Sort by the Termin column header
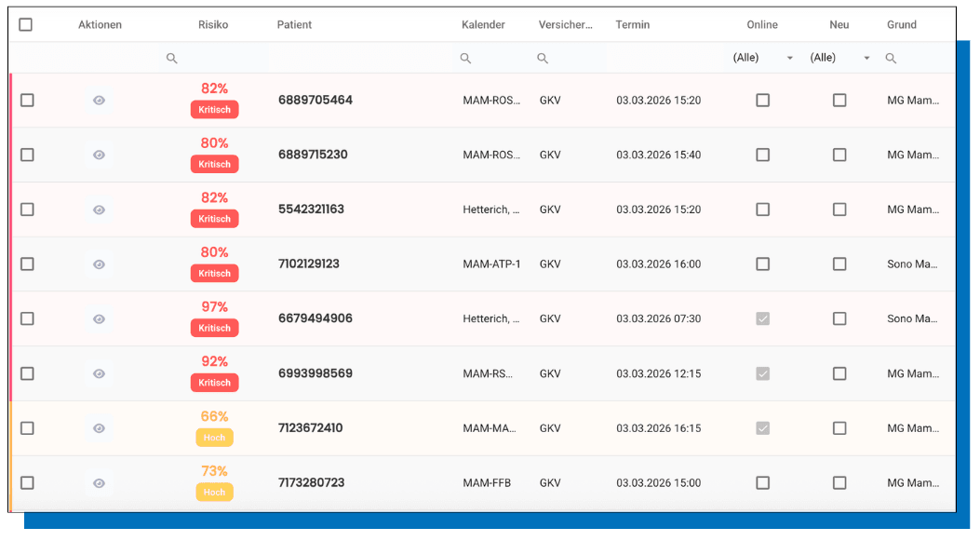This screenshot has width=980, height=541. click(633, 25)
